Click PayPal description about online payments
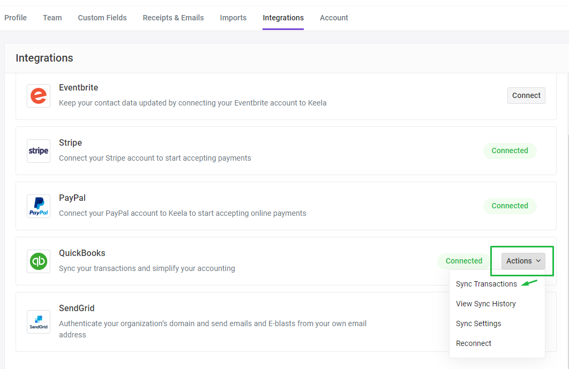Image resolution: width=569 pixels, height=369 pixels. (183, 213)
